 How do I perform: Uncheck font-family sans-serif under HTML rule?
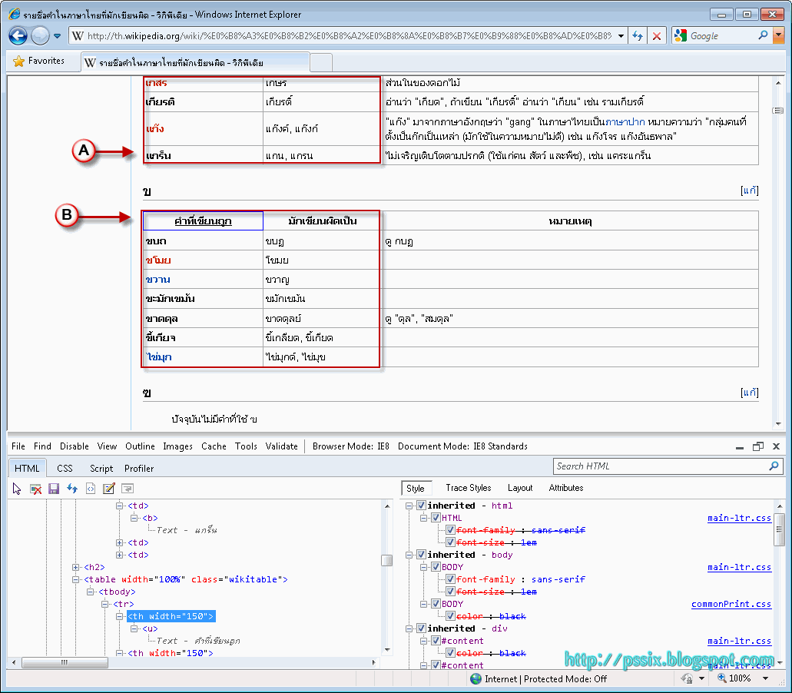[451, 531]
